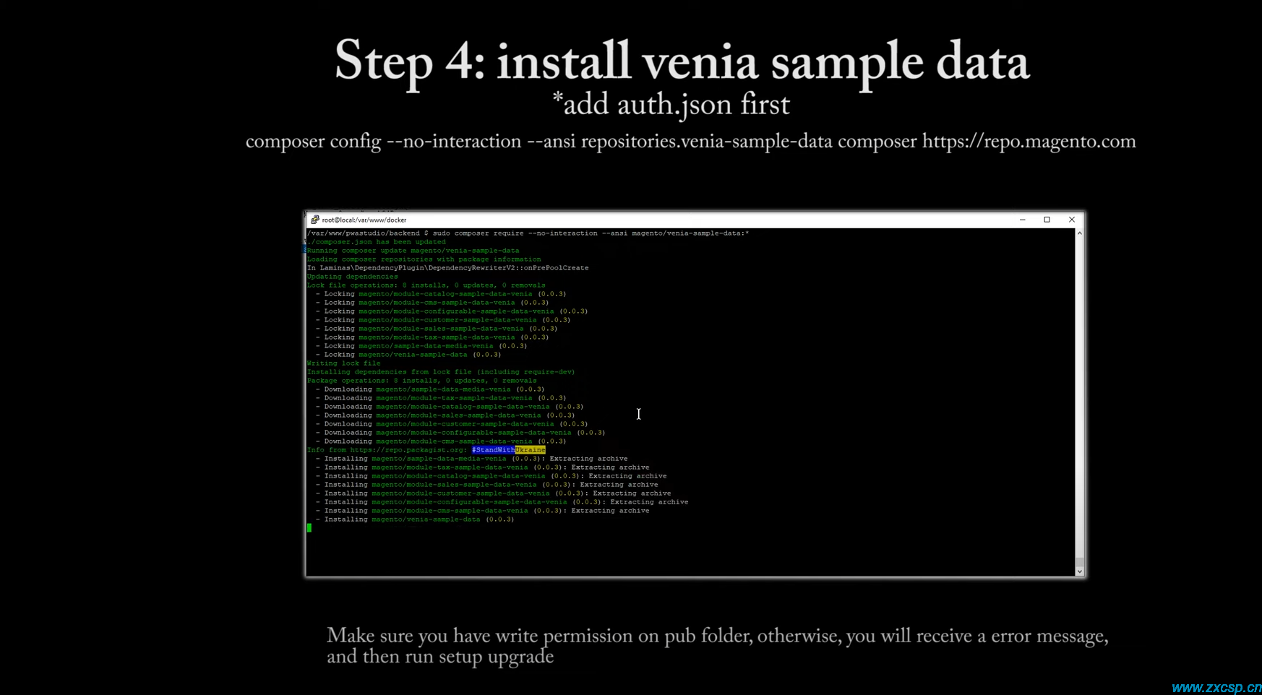Click the Installing sample-data-media-venia line

coord(471,459)
